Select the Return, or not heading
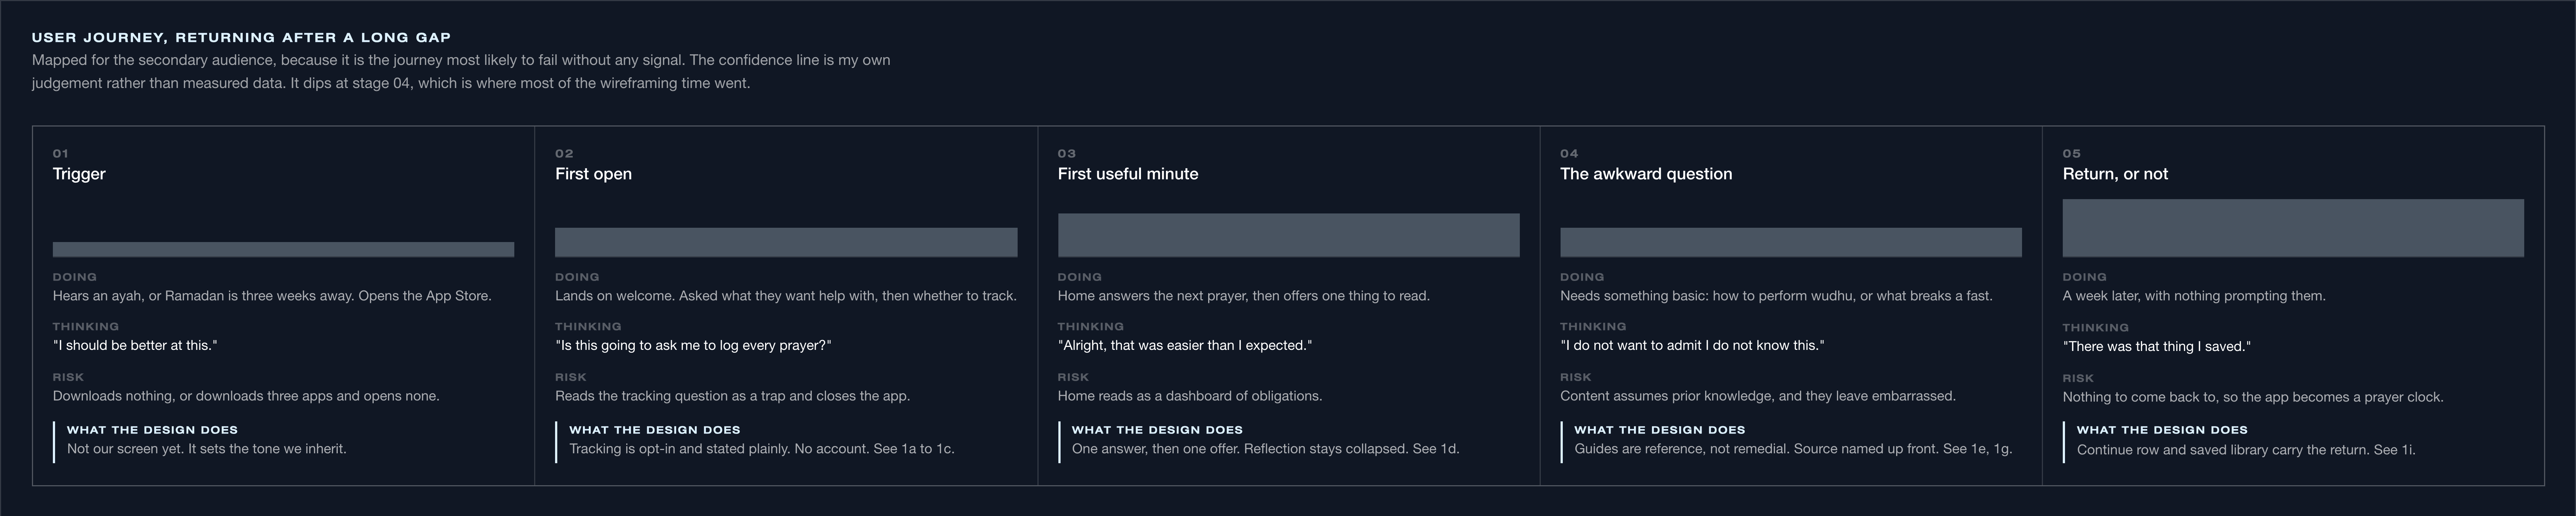 click(2115, 174)
